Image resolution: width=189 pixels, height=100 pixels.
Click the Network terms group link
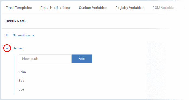23,35
